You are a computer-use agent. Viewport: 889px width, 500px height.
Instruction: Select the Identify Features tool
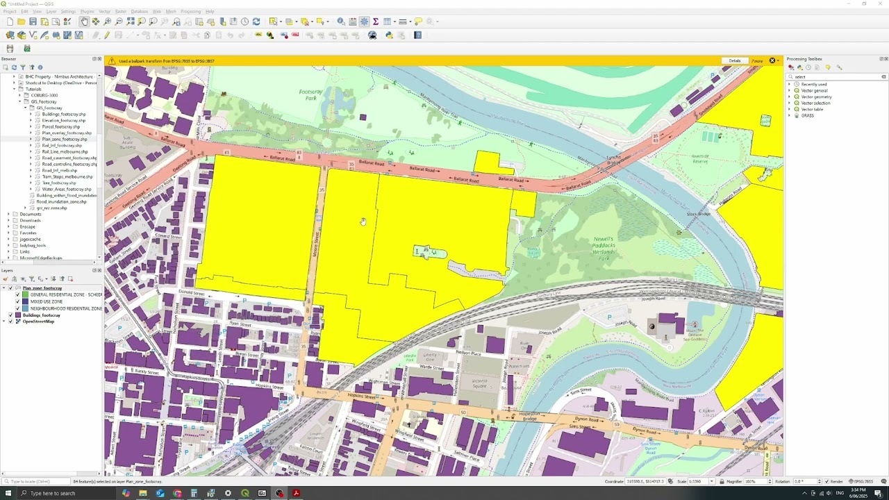click(x=341, y=22)
